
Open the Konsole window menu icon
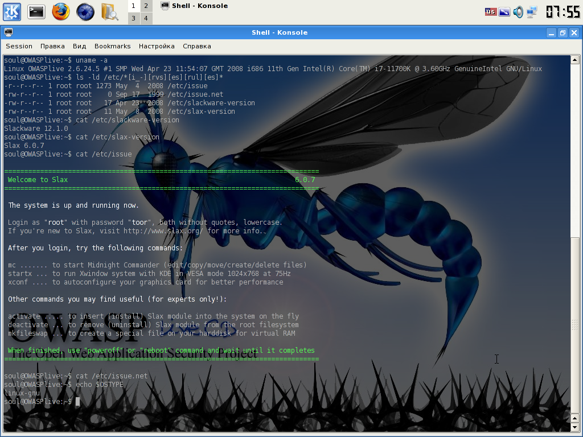[9, 32]
